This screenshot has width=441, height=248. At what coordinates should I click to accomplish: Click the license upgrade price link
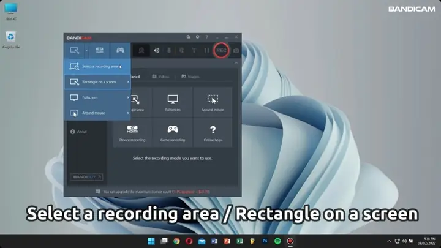[x=191, y=192]
